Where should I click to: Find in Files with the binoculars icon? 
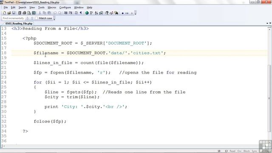[x=116, y=13]
